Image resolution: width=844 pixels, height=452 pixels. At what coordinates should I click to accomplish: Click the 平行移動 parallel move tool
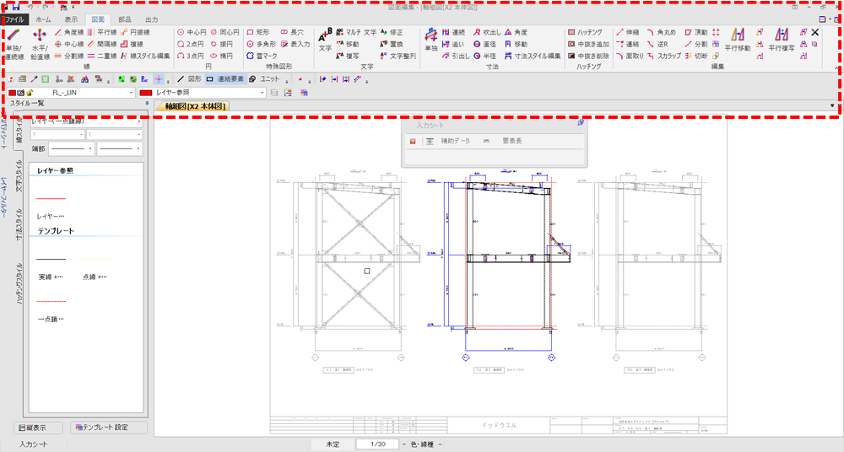pyautogui.click(x=738, y=39)
